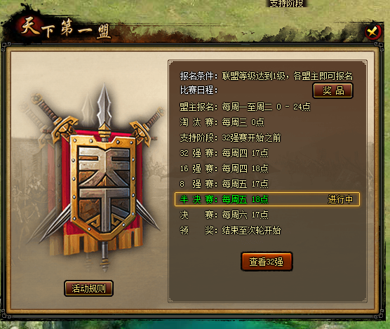The height and width of the screenshot is (329, 390).
Task: Open the 活动规则 activity rules
Action: click(x=88, y=288)
